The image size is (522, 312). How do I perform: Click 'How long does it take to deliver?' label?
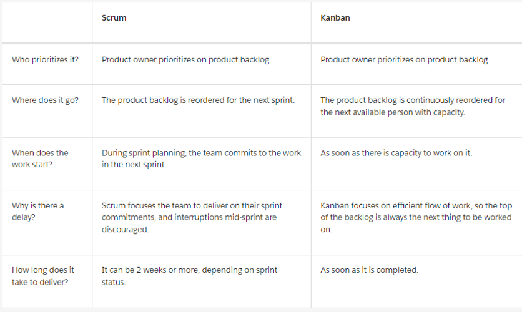coord(43,276)
